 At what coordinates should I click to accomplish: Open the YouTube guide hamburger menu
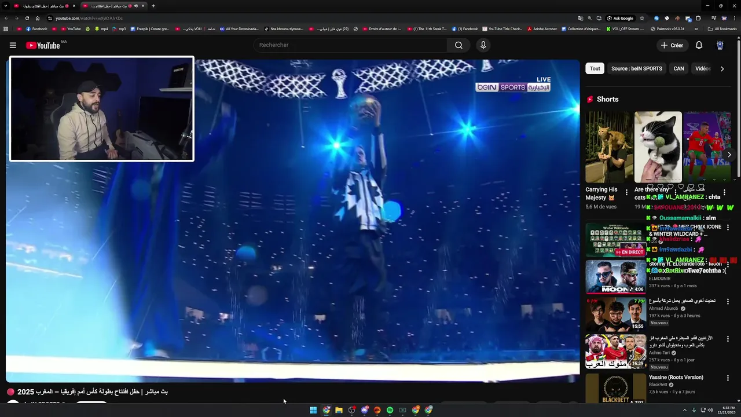click(x=13, y=45)
